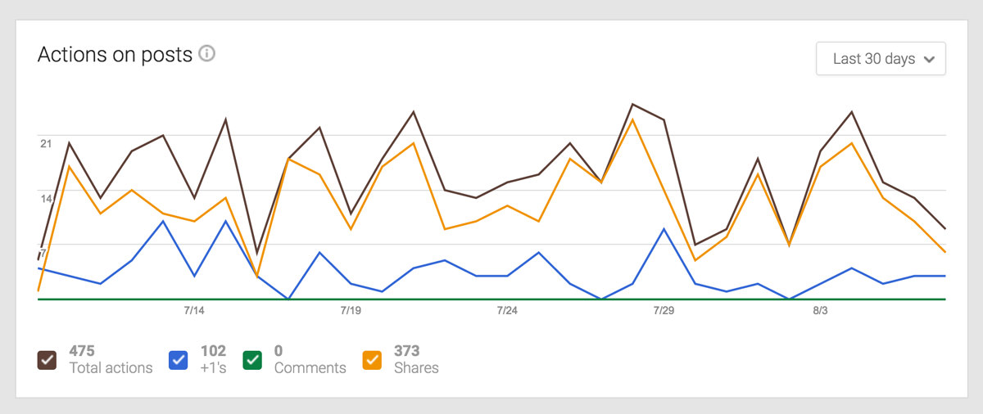This screenshot has height=414, width=983.
Task: Select the 7/29 date axis label
Action: tap(664, 311)
